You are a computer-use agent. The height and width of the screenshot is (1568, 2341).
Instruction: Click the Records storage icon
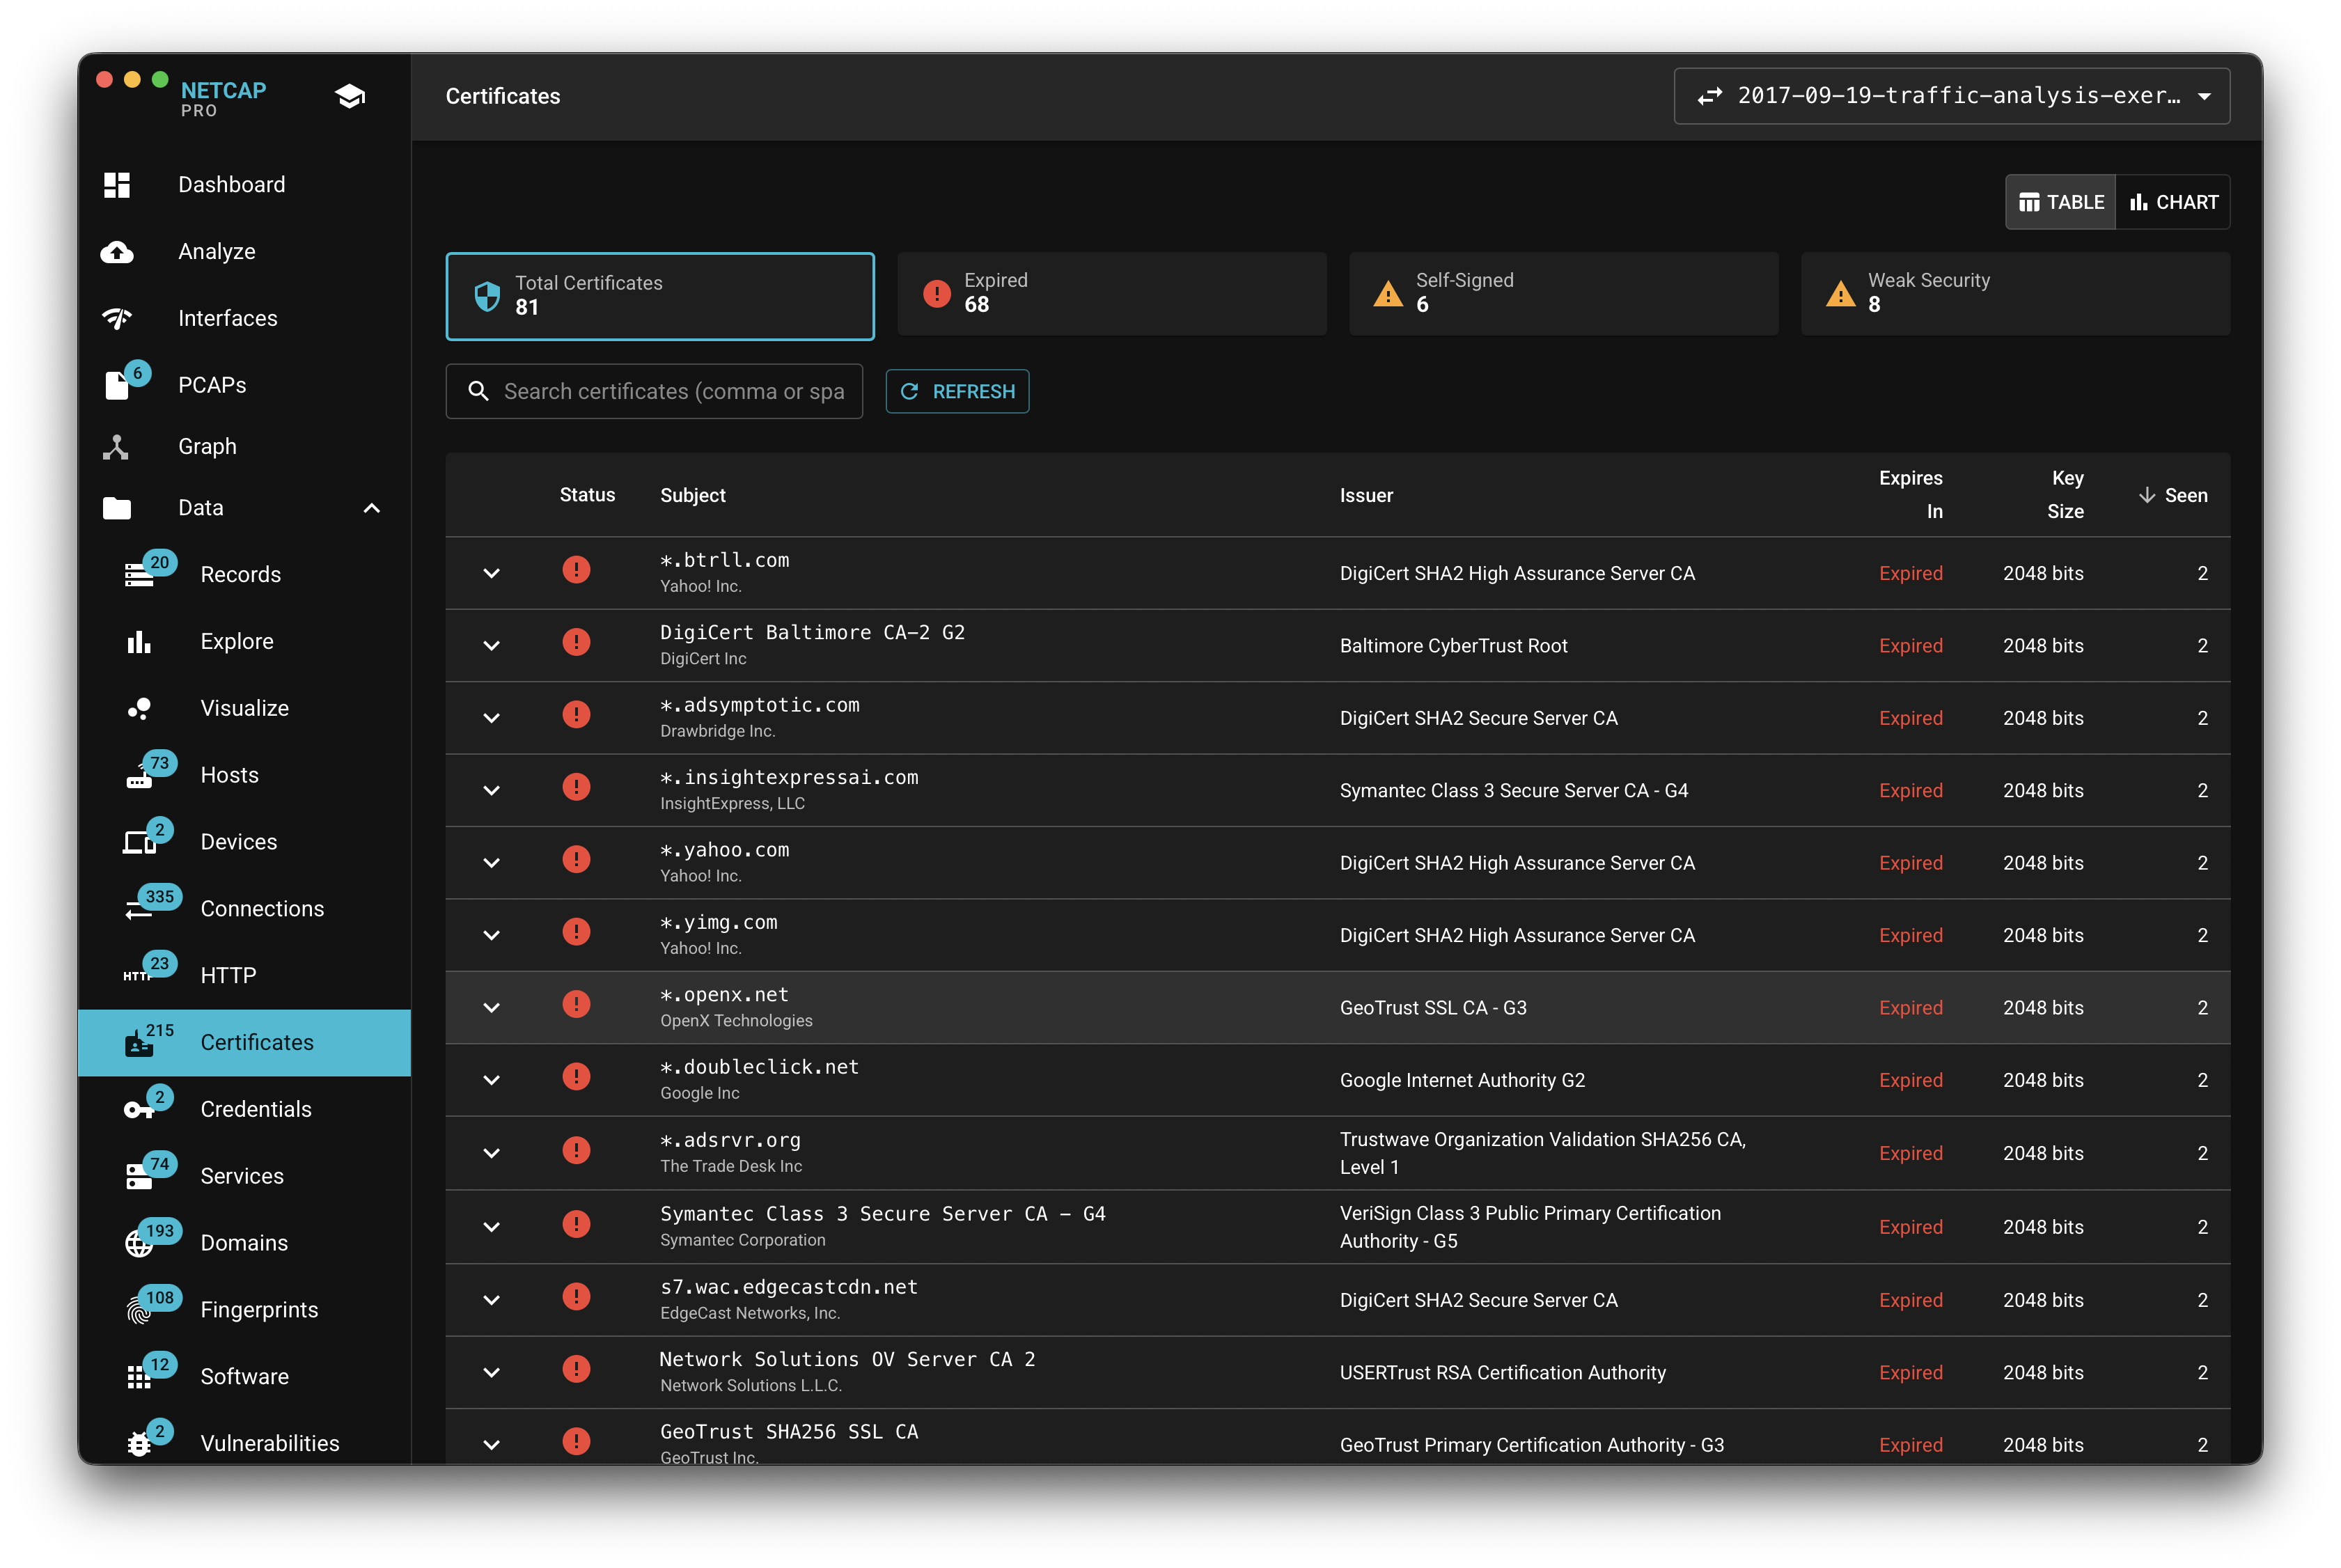click(x=139, y=575)
